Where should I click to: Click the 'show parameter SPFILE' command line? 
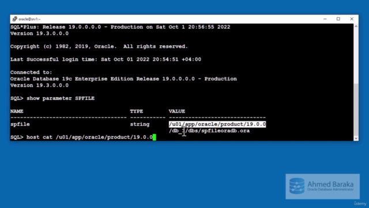(52, 98)
